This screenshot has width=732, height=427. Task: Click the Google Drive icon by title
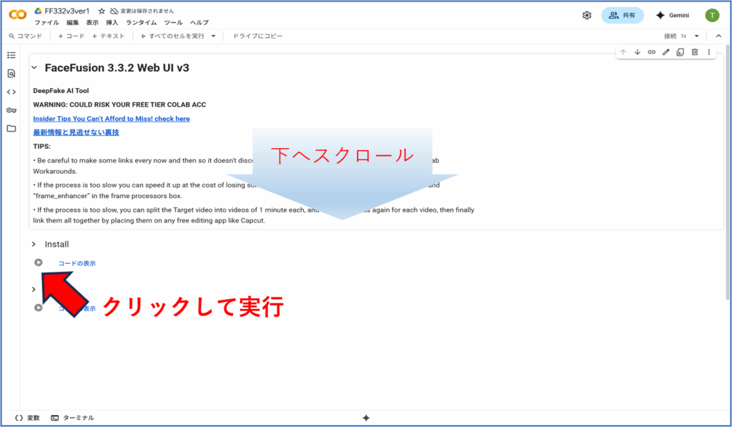pos(39,11)
